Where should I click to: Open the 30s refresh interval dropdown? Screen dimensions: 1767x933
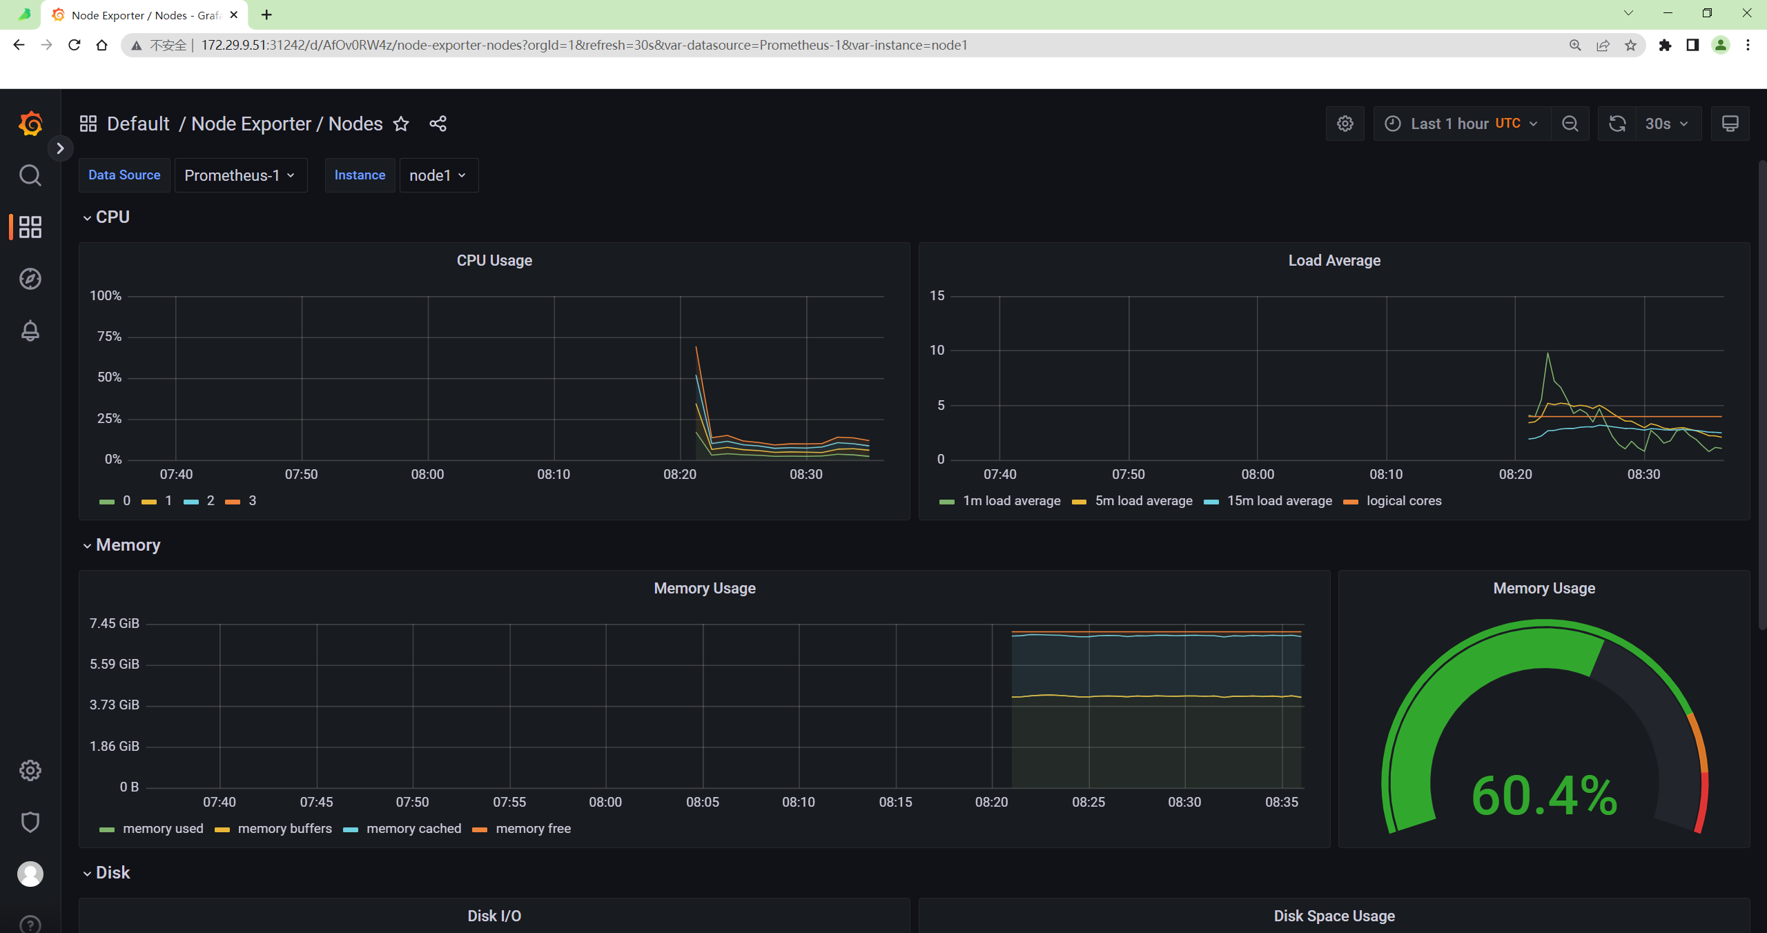pyautogui.click(x=1668, y=124)
